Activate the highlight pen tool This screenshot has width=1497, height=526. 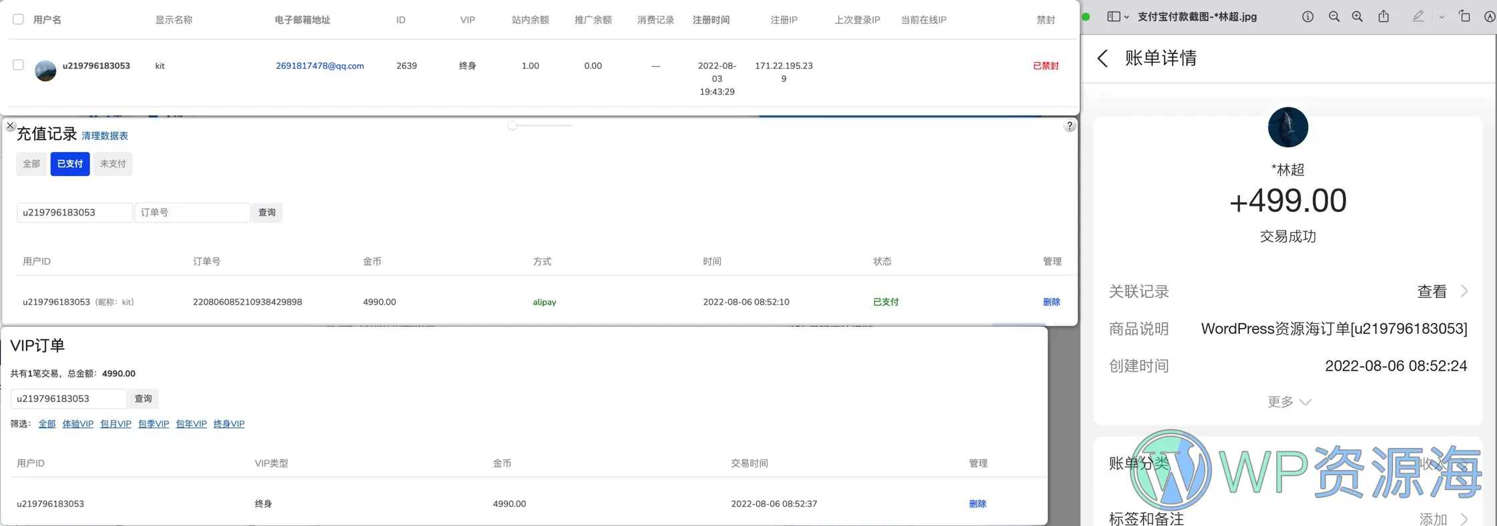(x=1418, y=17)
